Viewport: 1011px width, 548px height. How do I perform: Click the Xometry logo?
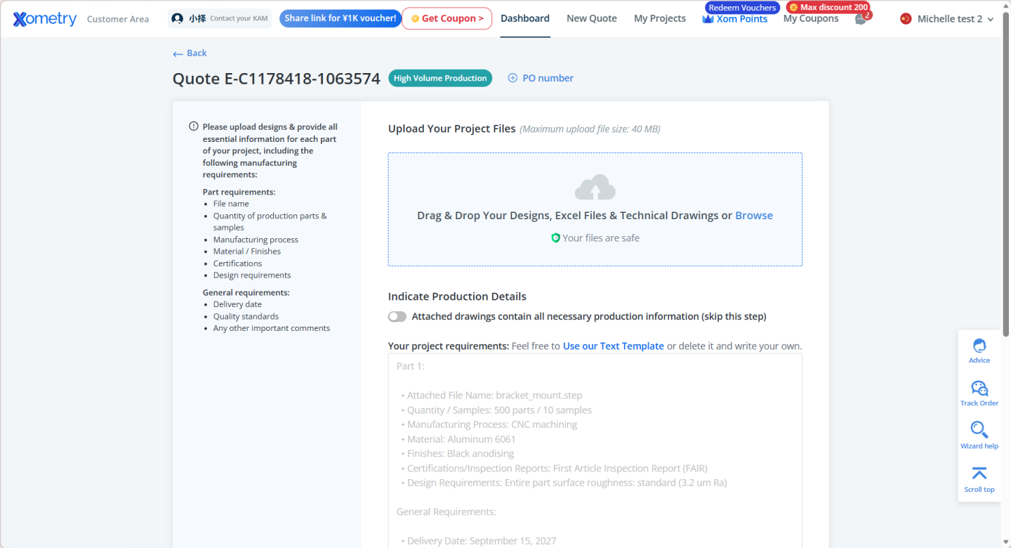click(45, 19)
